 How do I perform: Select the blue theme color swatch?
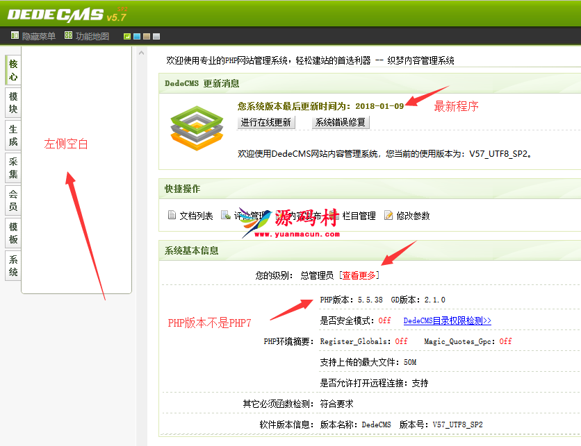(x=137, y=37)
